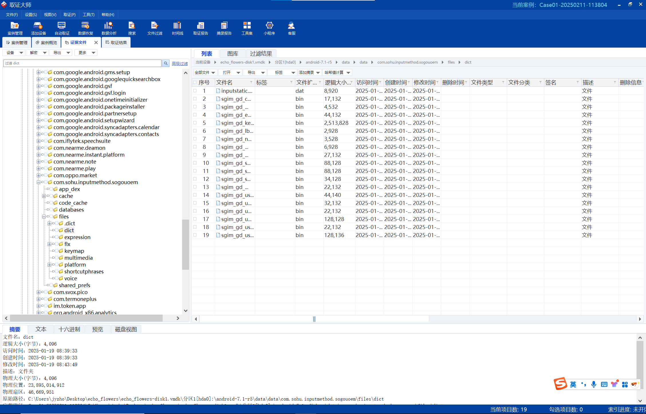Image resolution: width=646 pixels, height=414 pixels.
Task: Contact 客服 via the toolbar icon
Action: pyautogui.click(x=292, y=28)
